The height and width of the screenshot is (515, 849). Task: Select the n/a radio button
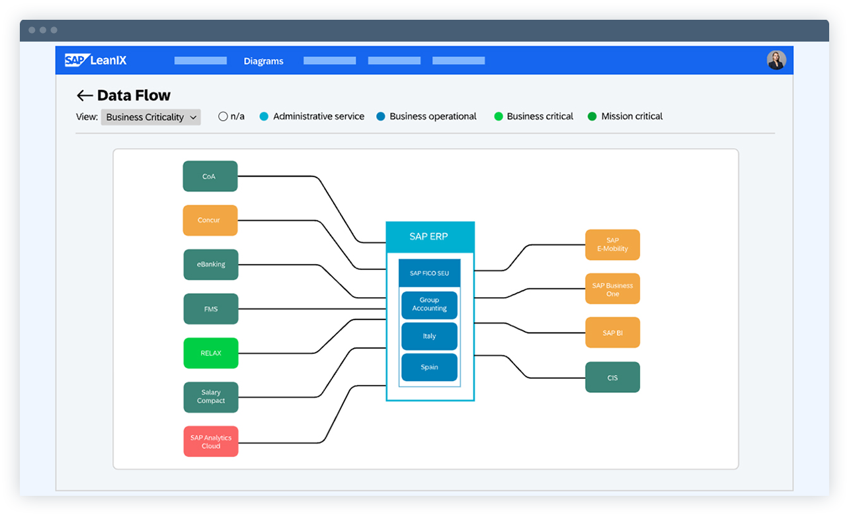tap(223, 116)
